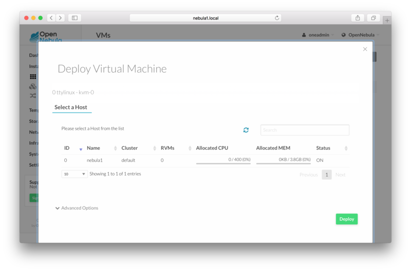The width and height of the screenshot is (411, 271).
Task: Open the Safari tab overview icon
Action: (x=373, y=18)
